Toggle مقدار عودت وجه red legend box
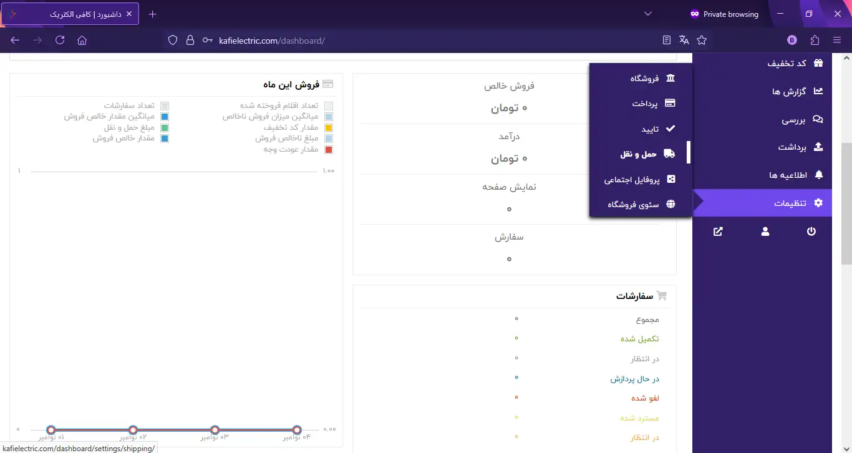Screen dimensions: 852x453 click(329, 149)
